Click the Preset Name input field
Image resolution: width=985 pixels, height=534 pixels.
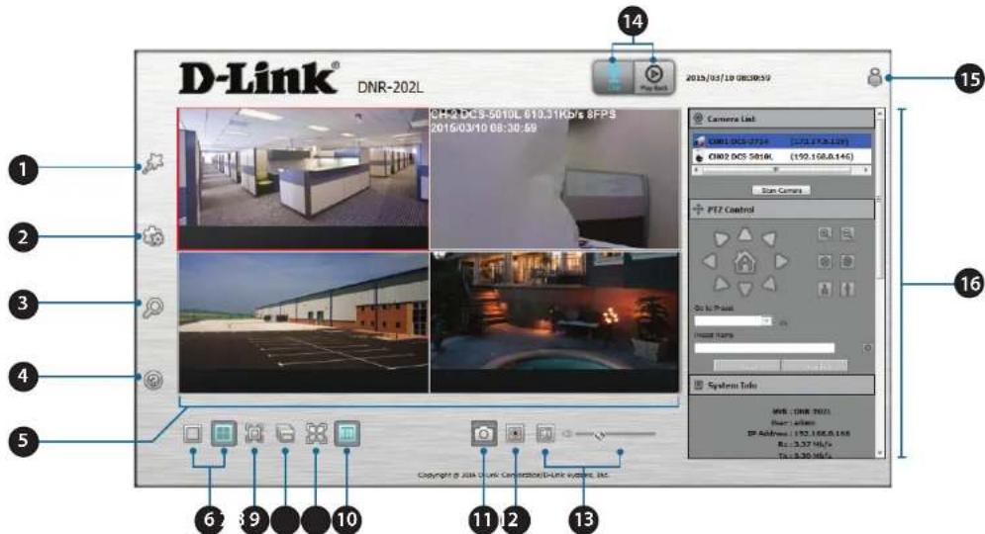tap(764, 348)
